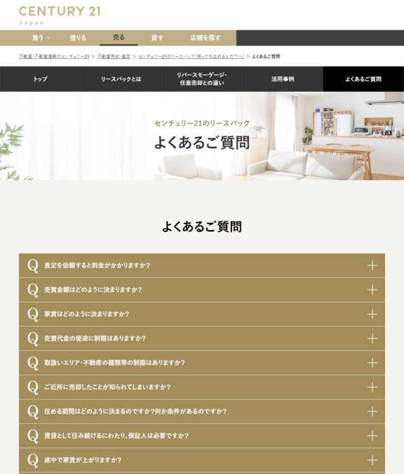Expand the ご近所に売却したこと plus icon

372,387
